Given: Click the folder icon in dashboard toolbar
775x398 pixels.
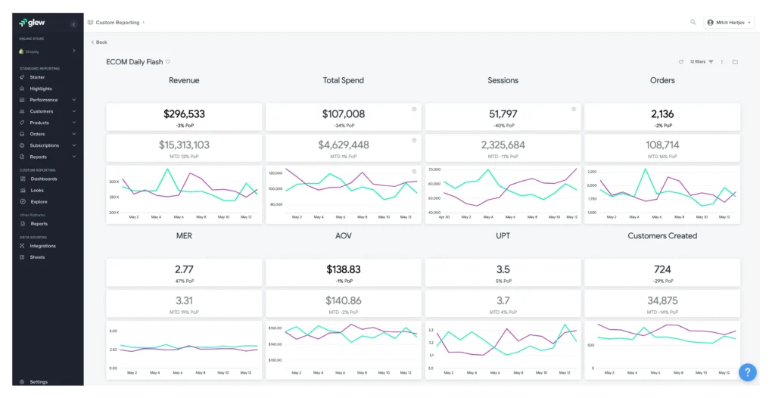Looking at the screenshot, I should [x=735, y=62].
